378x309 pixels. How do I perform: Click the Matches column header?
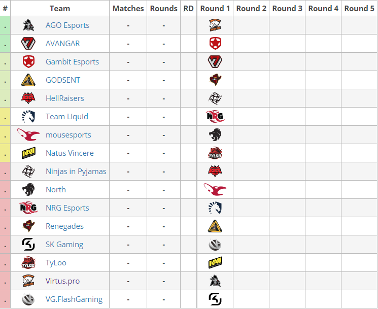[128, 9]
